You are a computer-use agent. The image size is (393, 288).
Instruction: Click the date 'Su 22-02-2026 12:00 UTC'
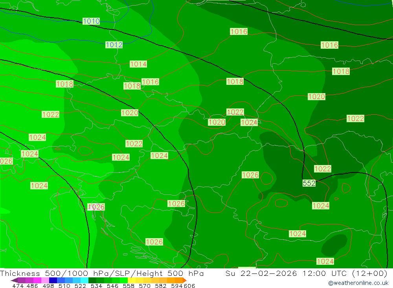tap(286, 273)
